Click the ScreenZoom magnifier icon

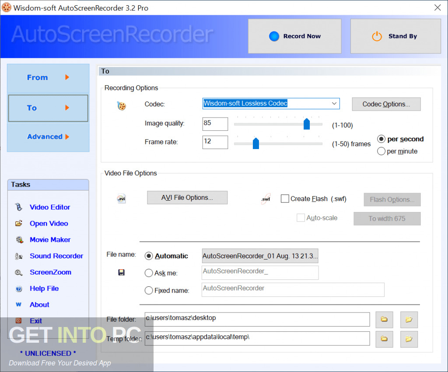click(x=18, y=273)
